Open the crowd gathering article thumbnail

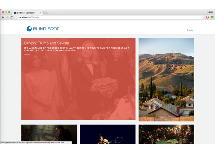(166, 134)
